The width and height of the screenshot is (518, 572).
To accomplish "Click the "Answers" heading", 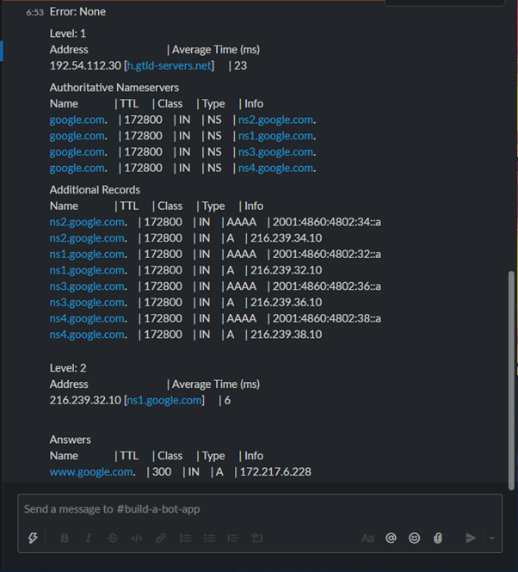I will pyautogui.click(x=70, y=440).
